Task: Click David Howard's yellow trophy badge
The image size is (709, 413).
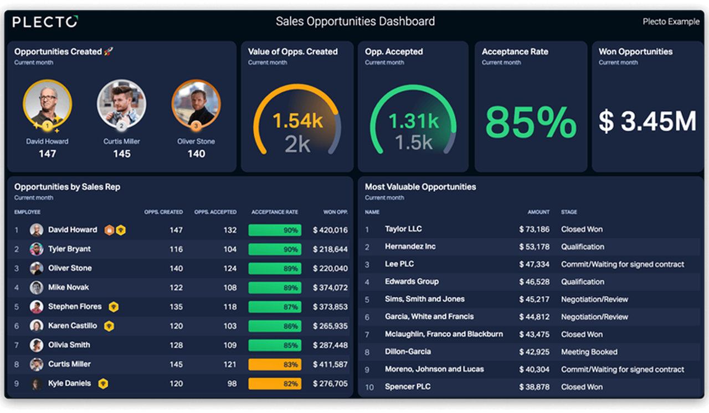Action: tap(121, 230)
